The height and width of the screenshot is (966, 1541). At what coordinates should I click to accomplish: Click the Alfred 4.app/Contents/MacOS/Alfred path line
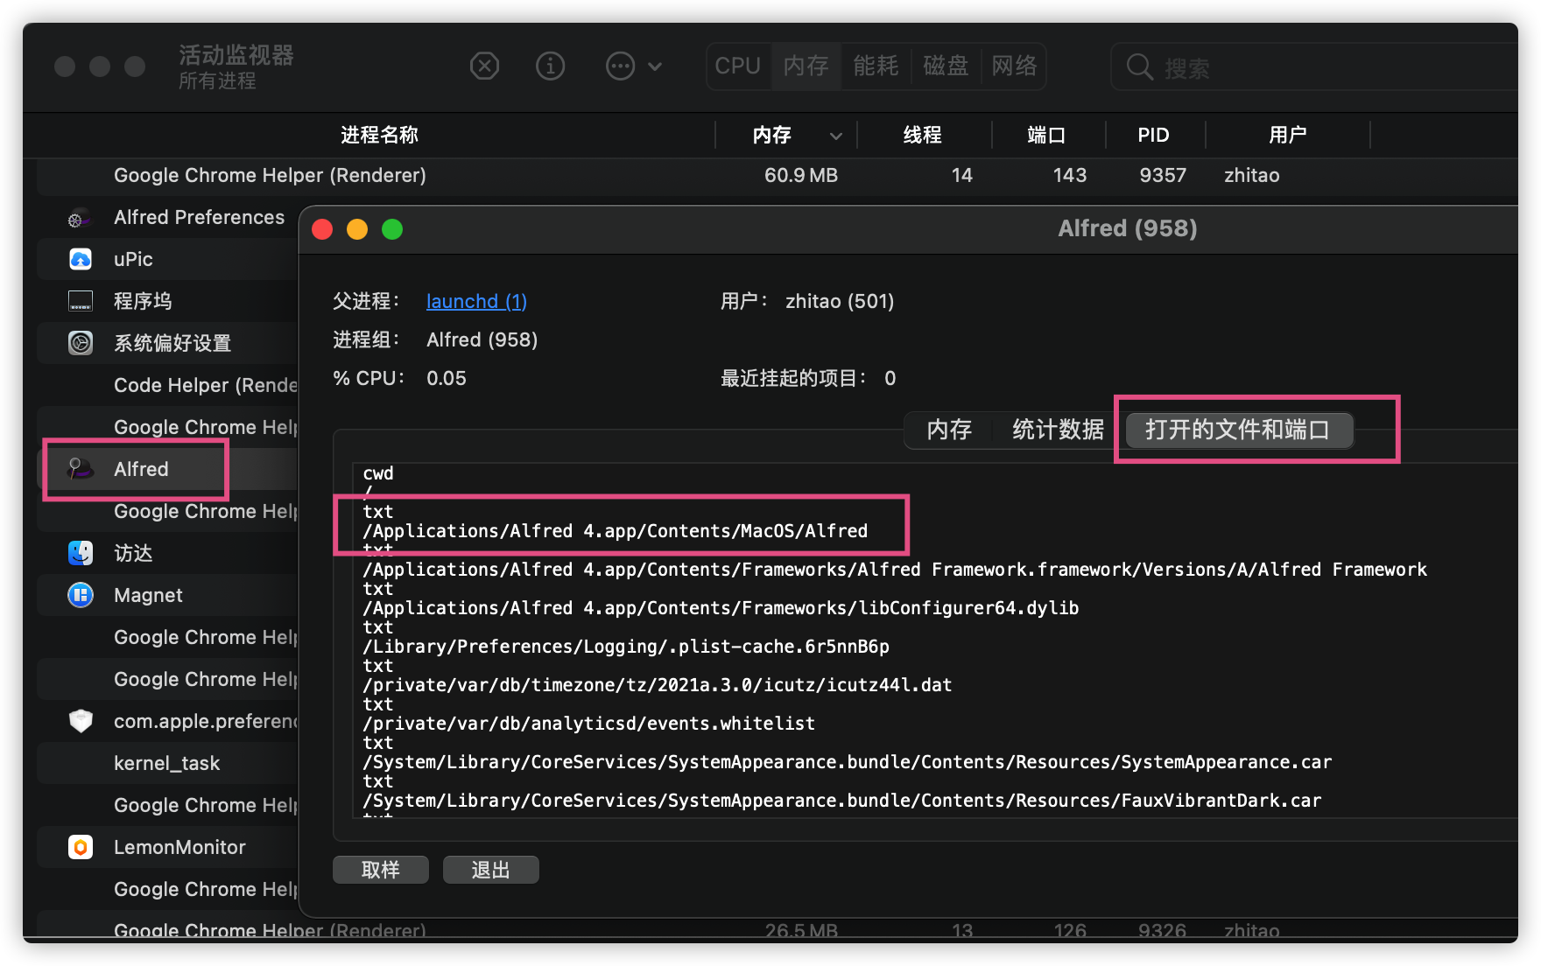pos(616,531)
